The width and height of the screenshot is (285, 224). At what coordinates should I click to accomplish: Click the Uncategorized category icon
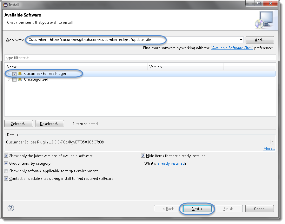coord(20,79)
